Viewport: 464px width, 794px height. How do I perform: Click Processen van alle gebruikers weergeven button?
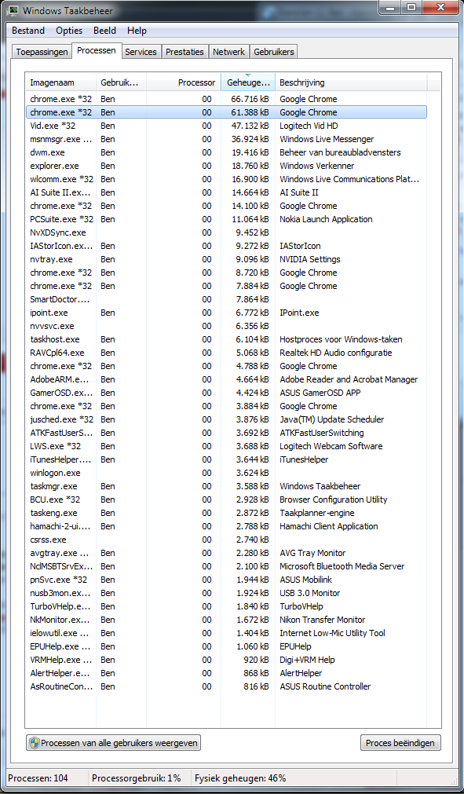[x=113, y=743]
